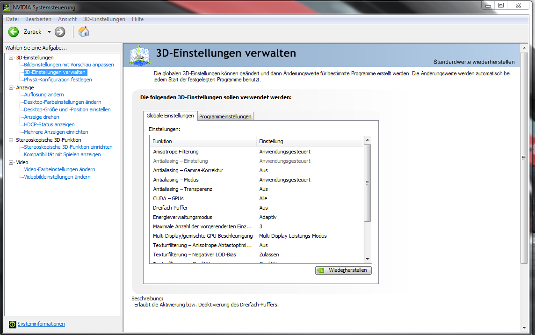
Task: Open the Bearbeiten menu
Action: [38, 19]
